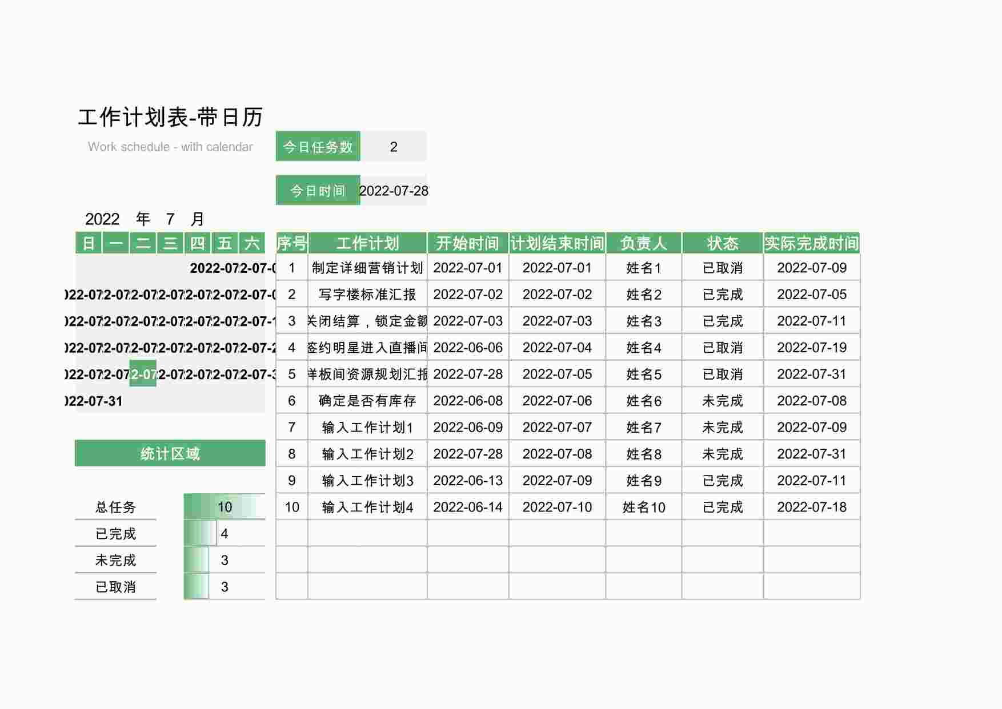Screen dimensions: 1002x709
Task: Select the 写字楼标准汇报 task cell
Action: pyautogui.click(x=367, y=294)
